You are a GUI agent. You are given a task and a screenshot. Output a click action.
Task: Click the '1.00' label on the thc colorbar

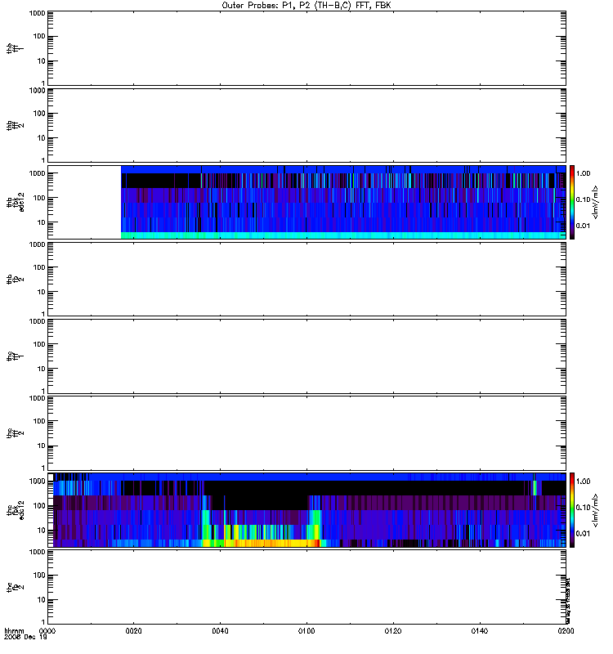pyautogui.click(x=583, y=482)
